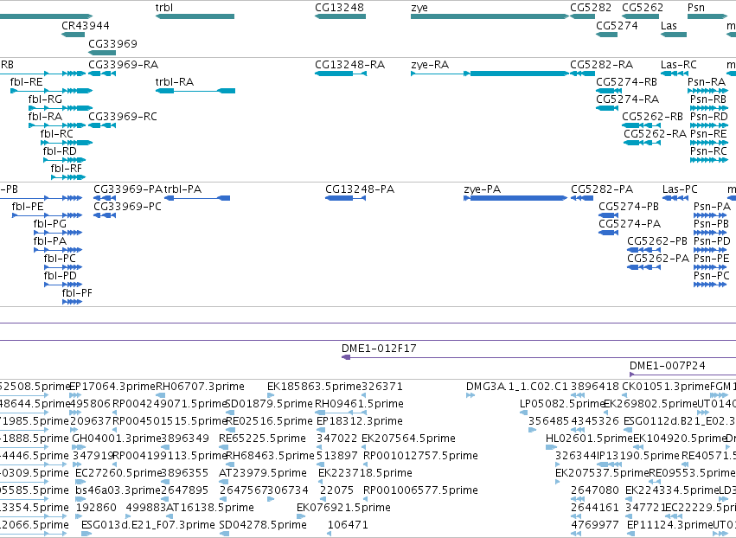The image size is (736, 538).
Task: Select protein CG5262-PA
Action: click(x=644, y=267)
